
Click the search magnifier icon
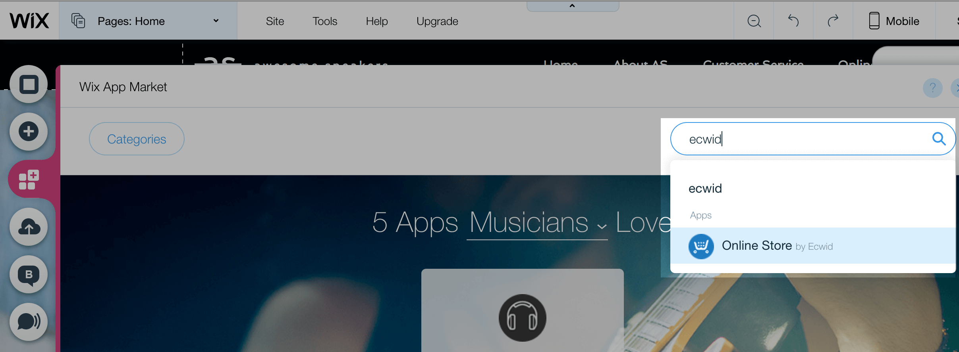click(x=939, y=139)
